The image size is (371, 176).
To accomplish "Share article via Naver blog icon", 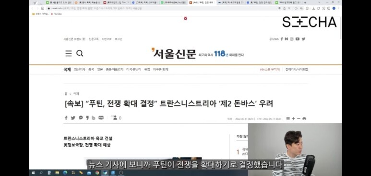I will point(101,118).
